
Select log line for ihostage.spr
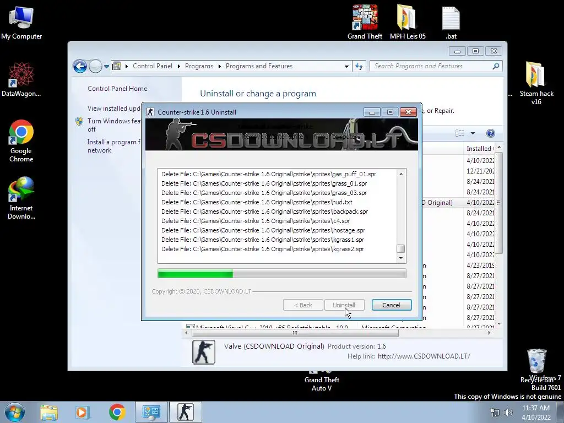pos(263,230)
